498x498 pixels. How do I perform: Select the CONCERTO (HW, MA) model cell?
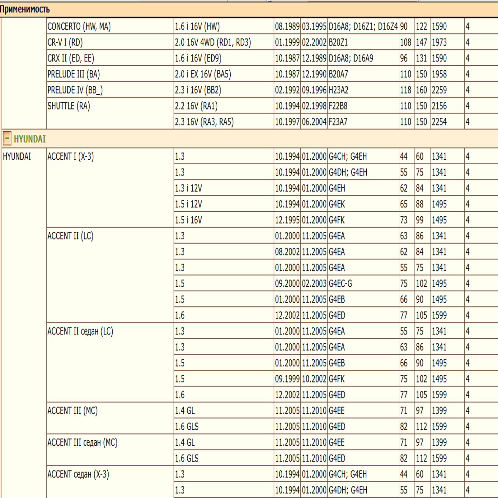[79, 27]
